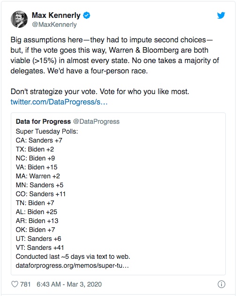Open the quoted Super Tuesday Polls tweet
The height and width of the screenshot is (296, 237).
click(118, 194)
